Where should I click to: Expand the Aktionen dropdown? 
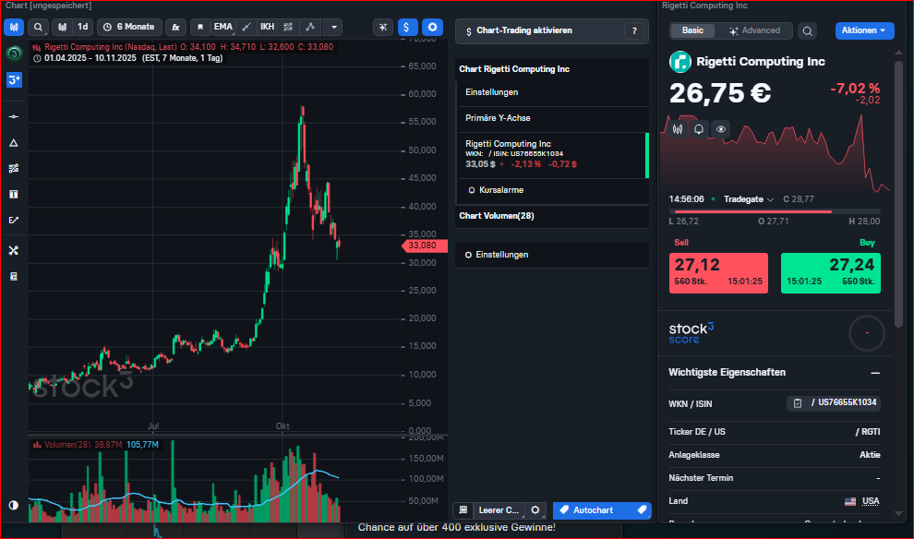pyautogui.click(x=864, y=30)
